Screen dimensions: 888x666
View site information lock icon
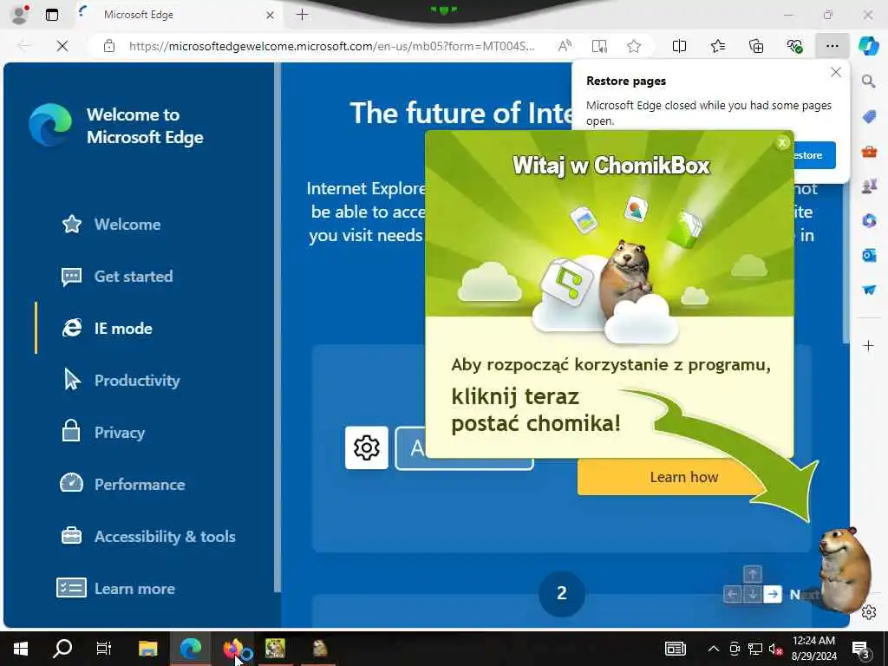click(109, 46)
